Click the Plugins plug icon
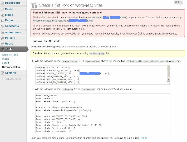The width and height of the screenshot is (187, 142). tap(3, 38)
